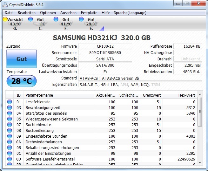
Task: Click the 28 °C temperature button
Action: point(22,81)
